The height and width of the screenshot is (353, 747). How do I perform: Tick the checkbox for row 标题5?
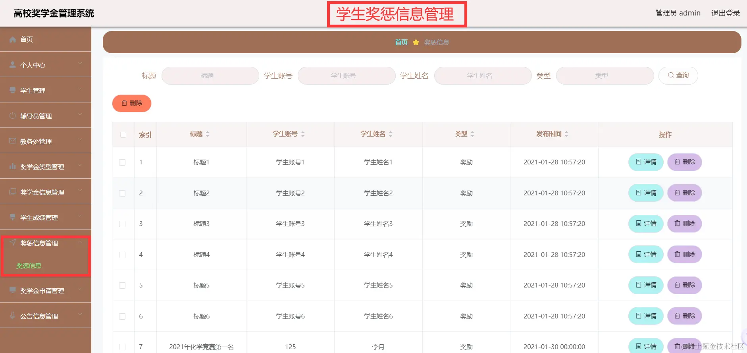click(122, 285)
